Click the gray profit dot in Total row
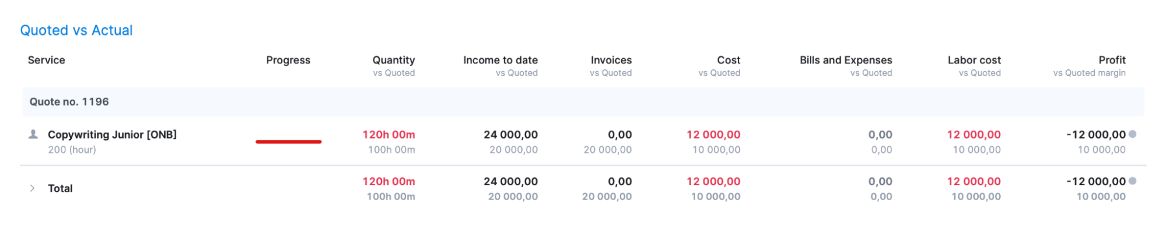The height and width of the screenshot is (231, 1166). (x=1132, y=181)
